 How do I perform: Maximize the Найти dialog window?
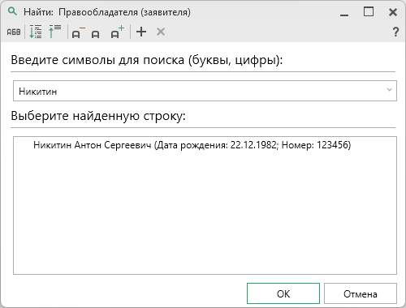pyautogui.click(x=369, y=12)
